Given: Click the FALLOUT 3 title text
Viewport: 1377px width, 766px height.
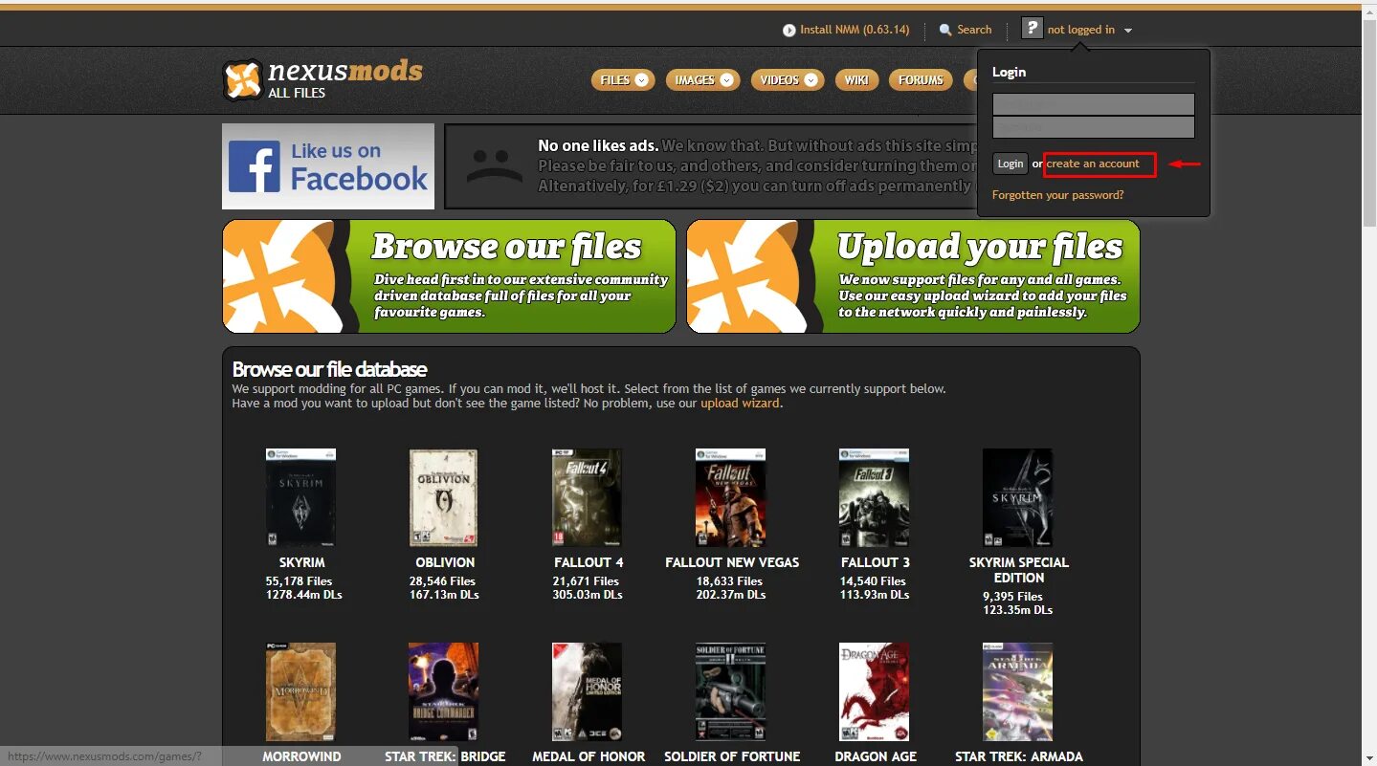Looking at the screenshot, I should (x=876, y=562).
